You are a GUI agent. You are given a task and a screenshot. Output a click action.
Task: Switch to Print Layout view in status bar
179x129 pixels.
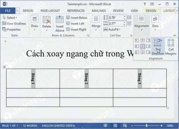(x=115, y=125)
